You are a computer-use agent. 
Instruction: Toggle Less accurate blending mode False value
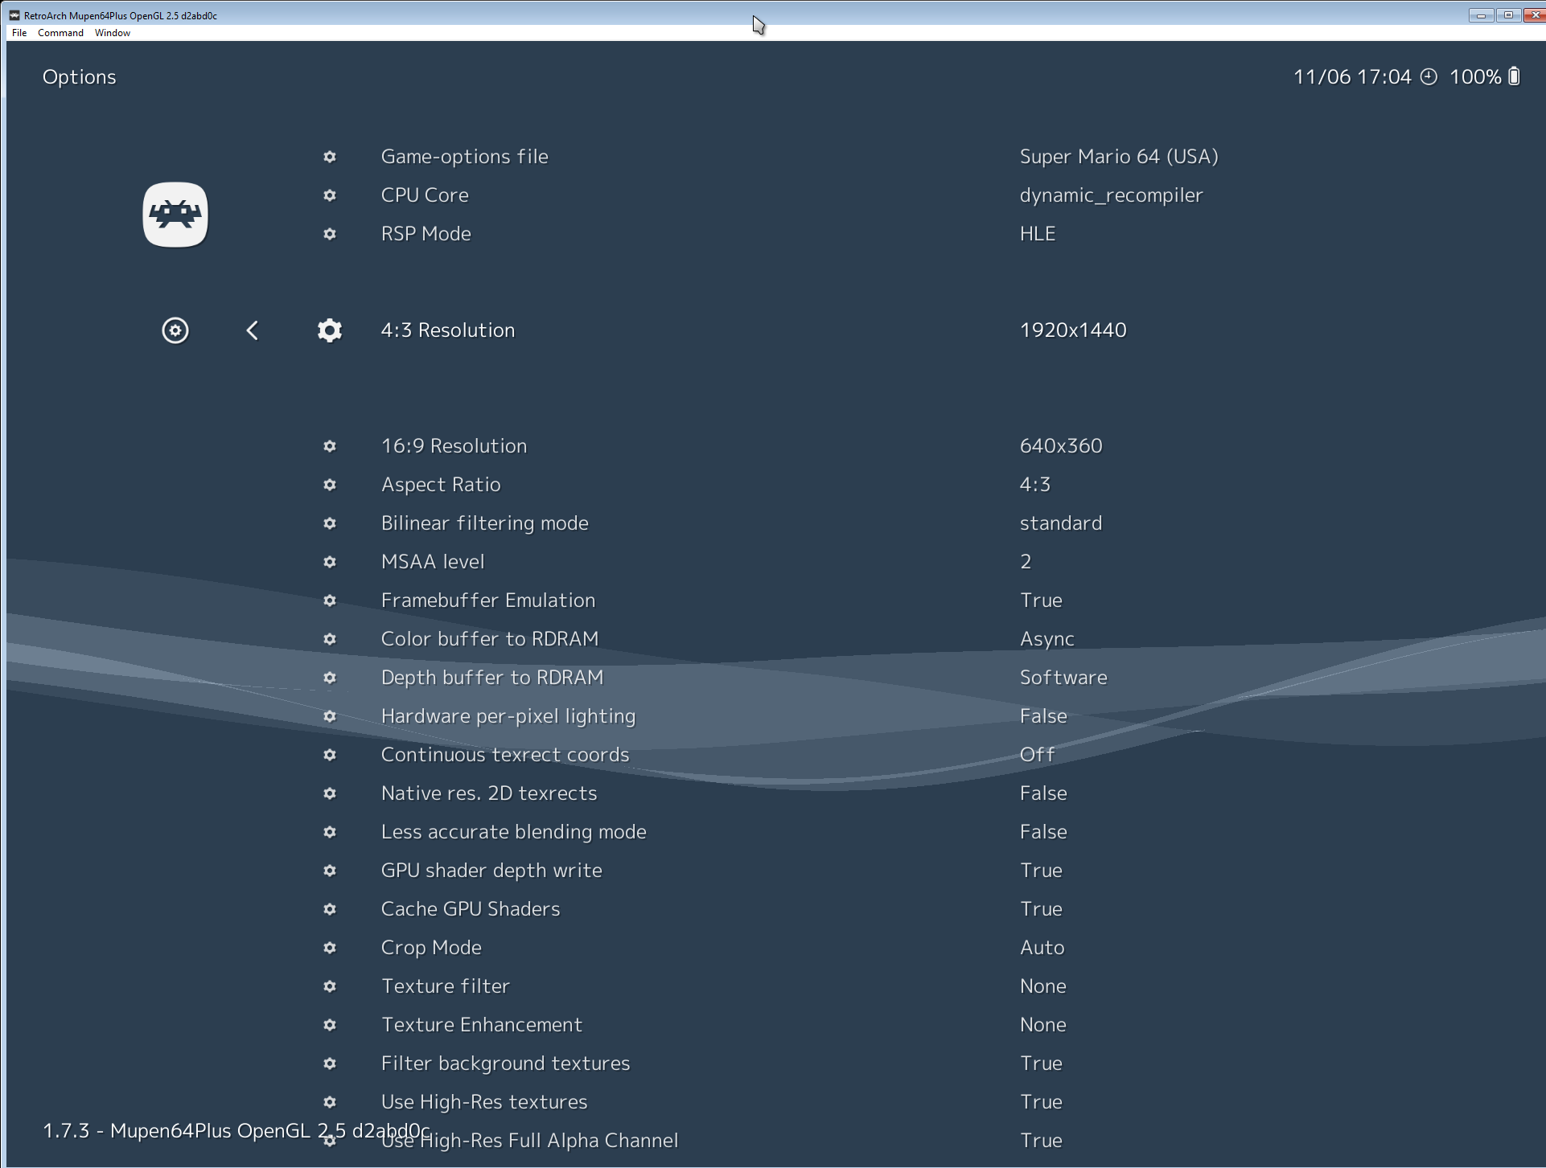[x=1043, y=832]
